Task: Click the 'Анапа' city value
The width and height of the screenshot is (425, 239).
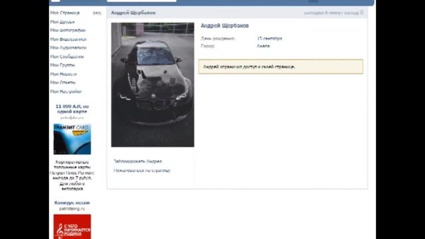Action: click(x=263, y=46)
